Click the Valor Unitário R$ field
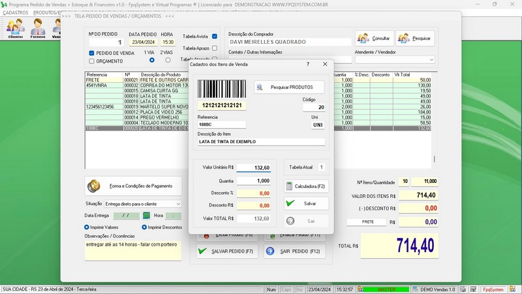Image resolution: width=522 pixels, height=294 pixels. [x=253, y=168]
